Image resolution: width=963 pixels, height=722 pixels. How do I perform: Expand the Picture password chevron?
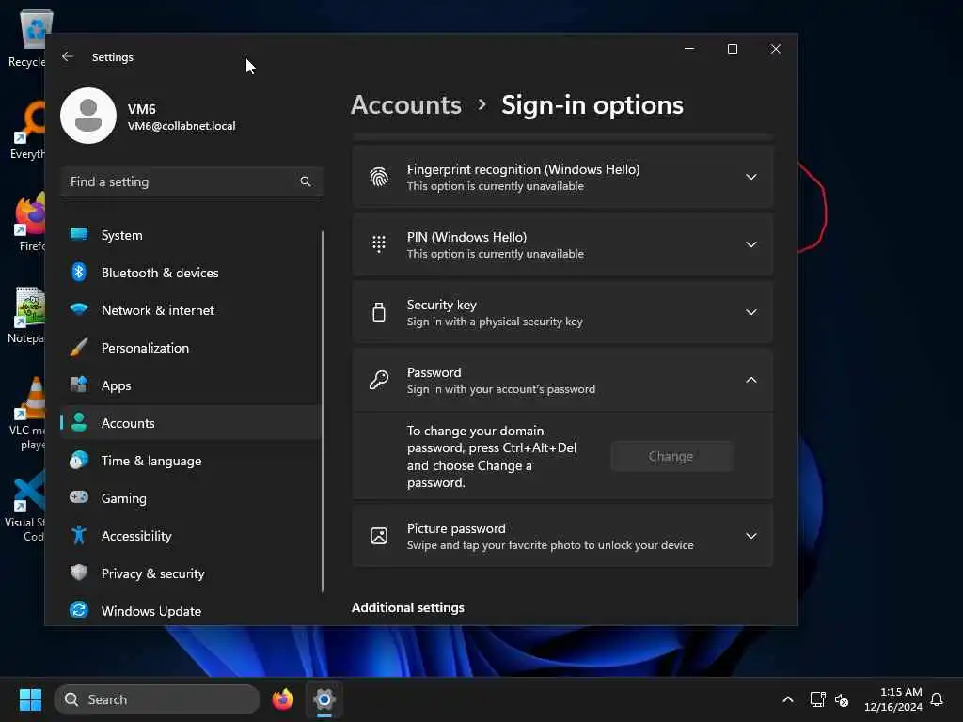751,536
